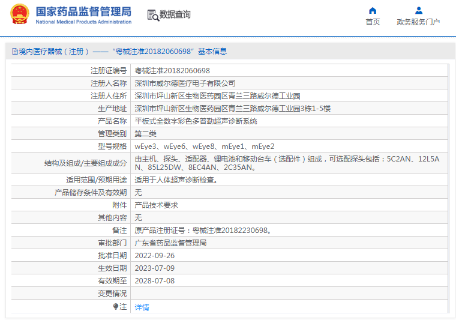The height and width of the screenshot is (320, 456).
Task: Open the 详情 link in 注 row
Action: 142,307
